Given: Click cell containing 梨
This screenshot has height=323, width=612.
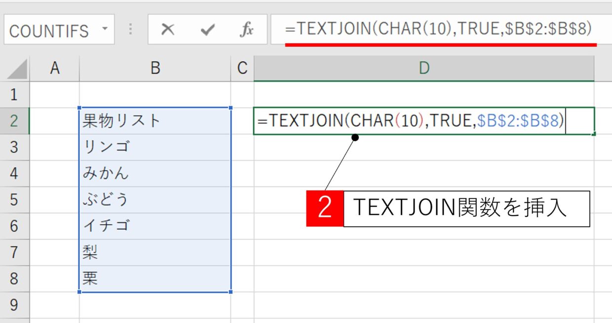Looking at the screenshot, I should tap(155, 252).
